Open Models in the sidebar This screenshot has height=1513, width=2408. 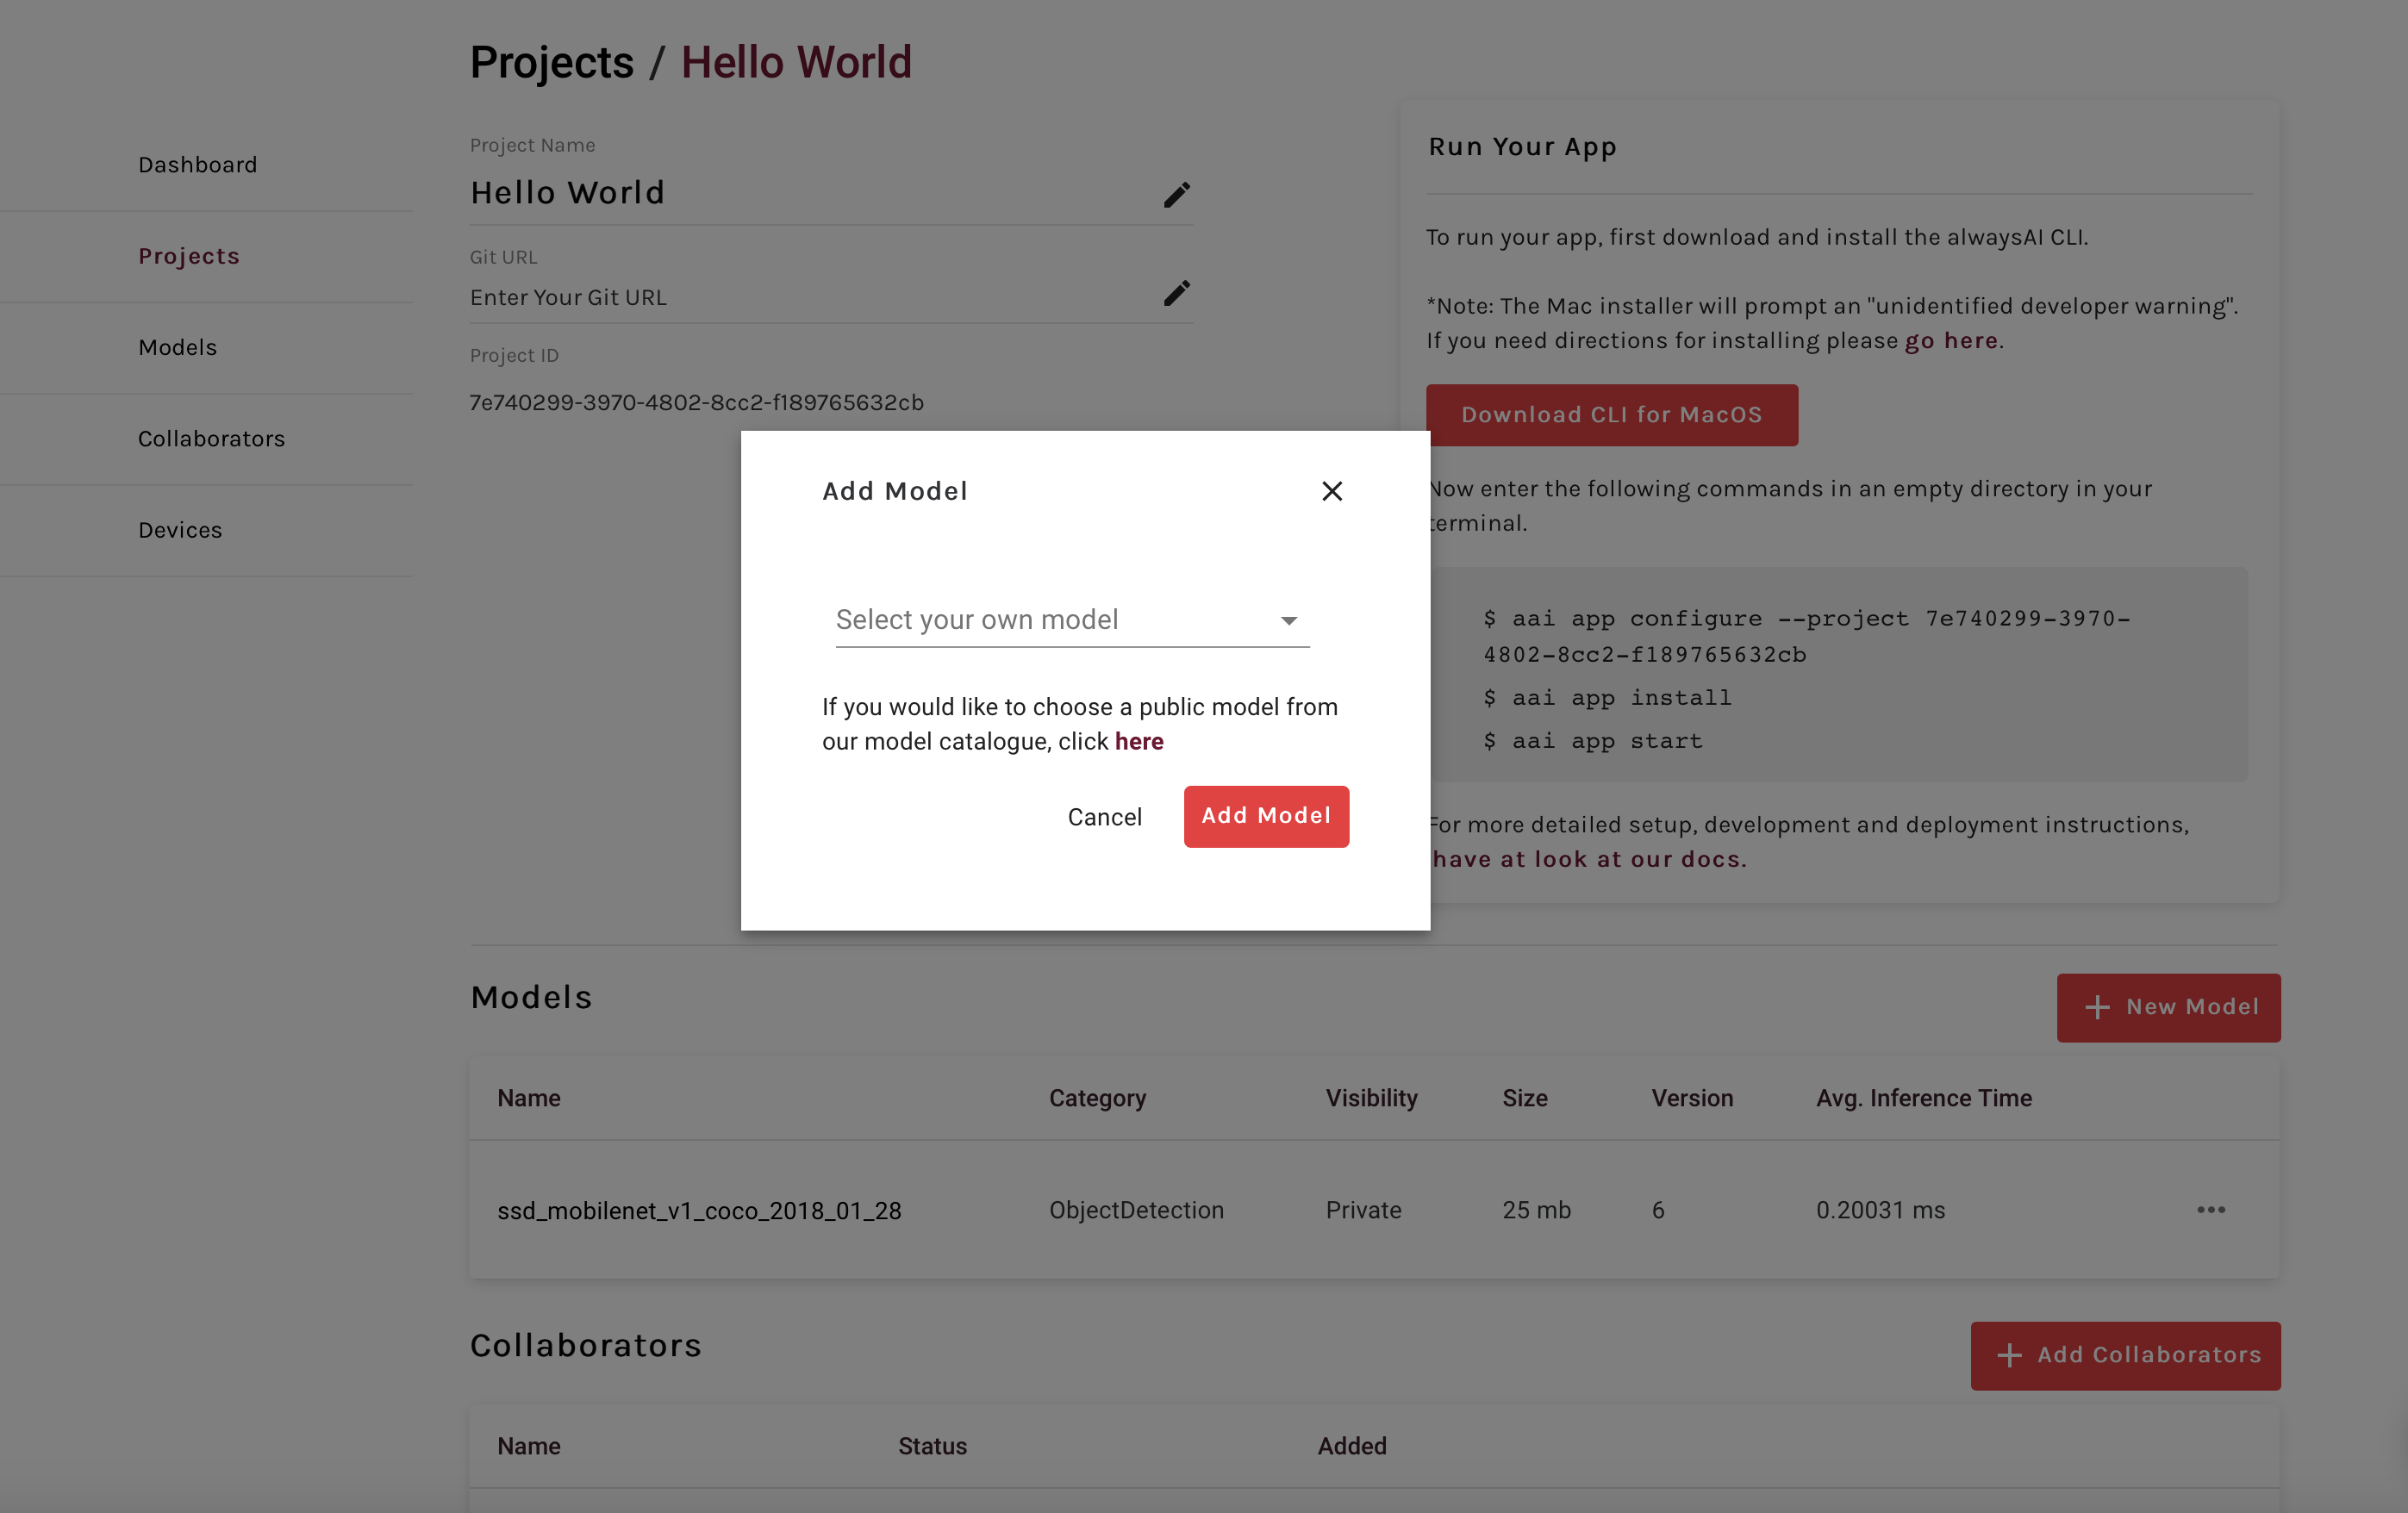[x=178, y=347]
